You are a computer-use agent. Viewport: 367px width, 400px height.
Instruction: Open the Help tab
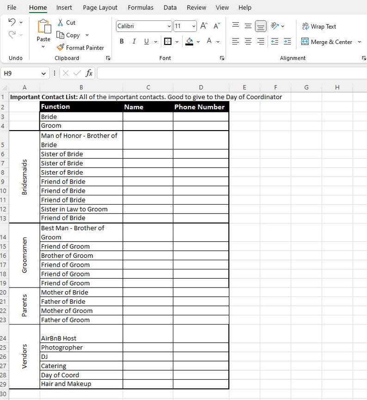pos(245,8)
